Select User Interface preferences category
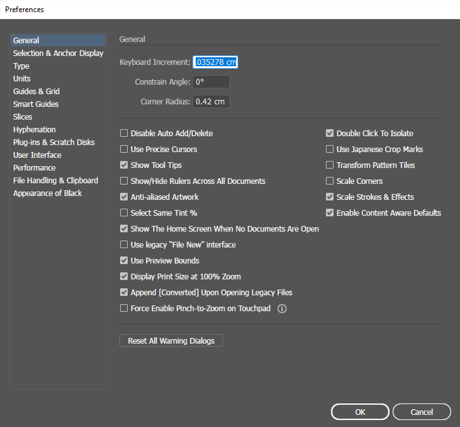Screen dimensions: 460x427 [37, 155]
